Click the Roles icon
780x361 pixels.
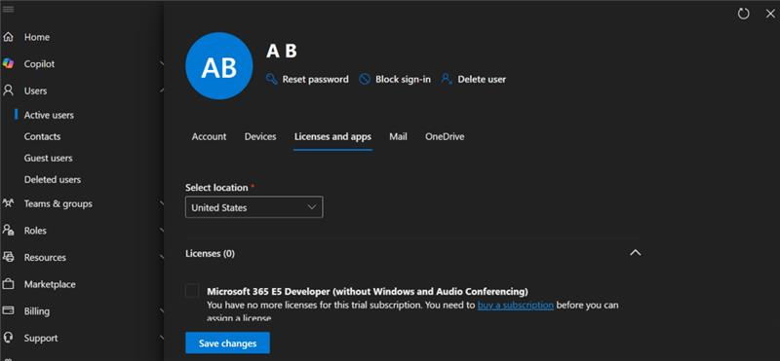coord(8,231)
